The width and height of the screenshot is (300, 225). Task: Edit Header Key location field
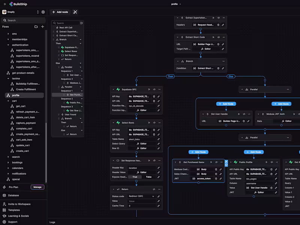pos(158,168)
